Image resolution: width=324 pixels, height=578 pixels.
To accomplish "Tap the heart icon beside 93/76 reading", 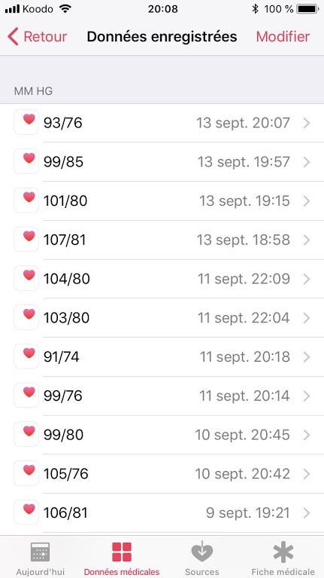I will click(x=26, y=122).
